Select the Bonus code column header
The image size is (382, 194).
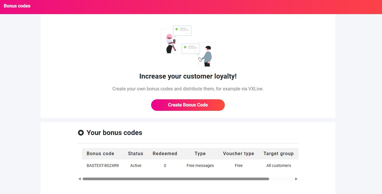coord(100,154)
